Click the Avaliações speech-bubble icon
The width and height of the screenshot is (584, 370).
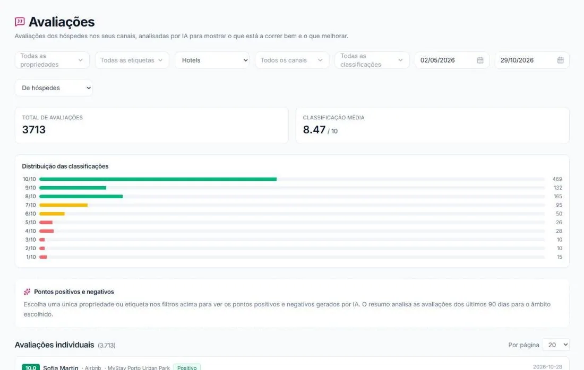(x=20, y=22)
